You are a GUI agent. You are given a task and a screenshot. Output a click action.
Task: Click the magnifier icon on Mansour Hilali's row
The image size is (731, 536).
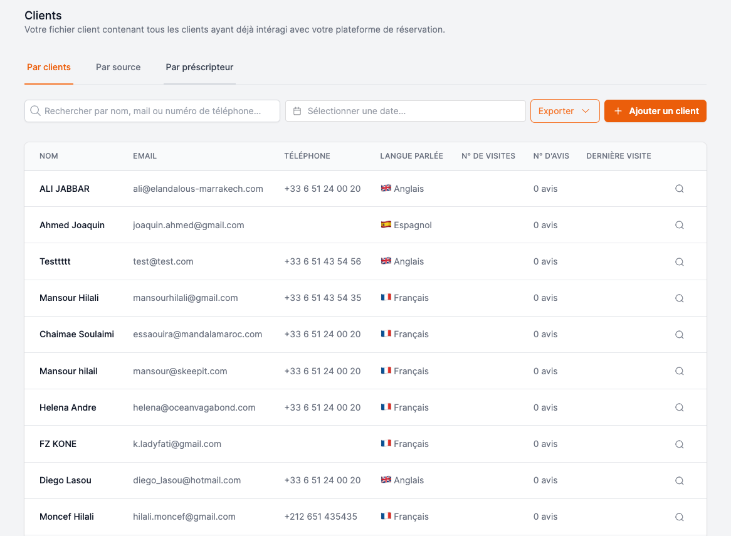point(679,298)
